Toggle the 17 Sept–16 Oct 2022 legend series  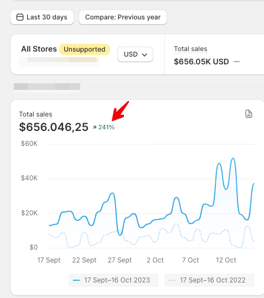(x=209, y=280)
